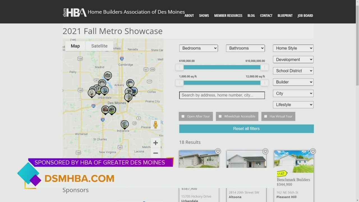The height and width of the screenshot is (202, 359).
Task: Click the address search input field
Action: coord(222,95)
